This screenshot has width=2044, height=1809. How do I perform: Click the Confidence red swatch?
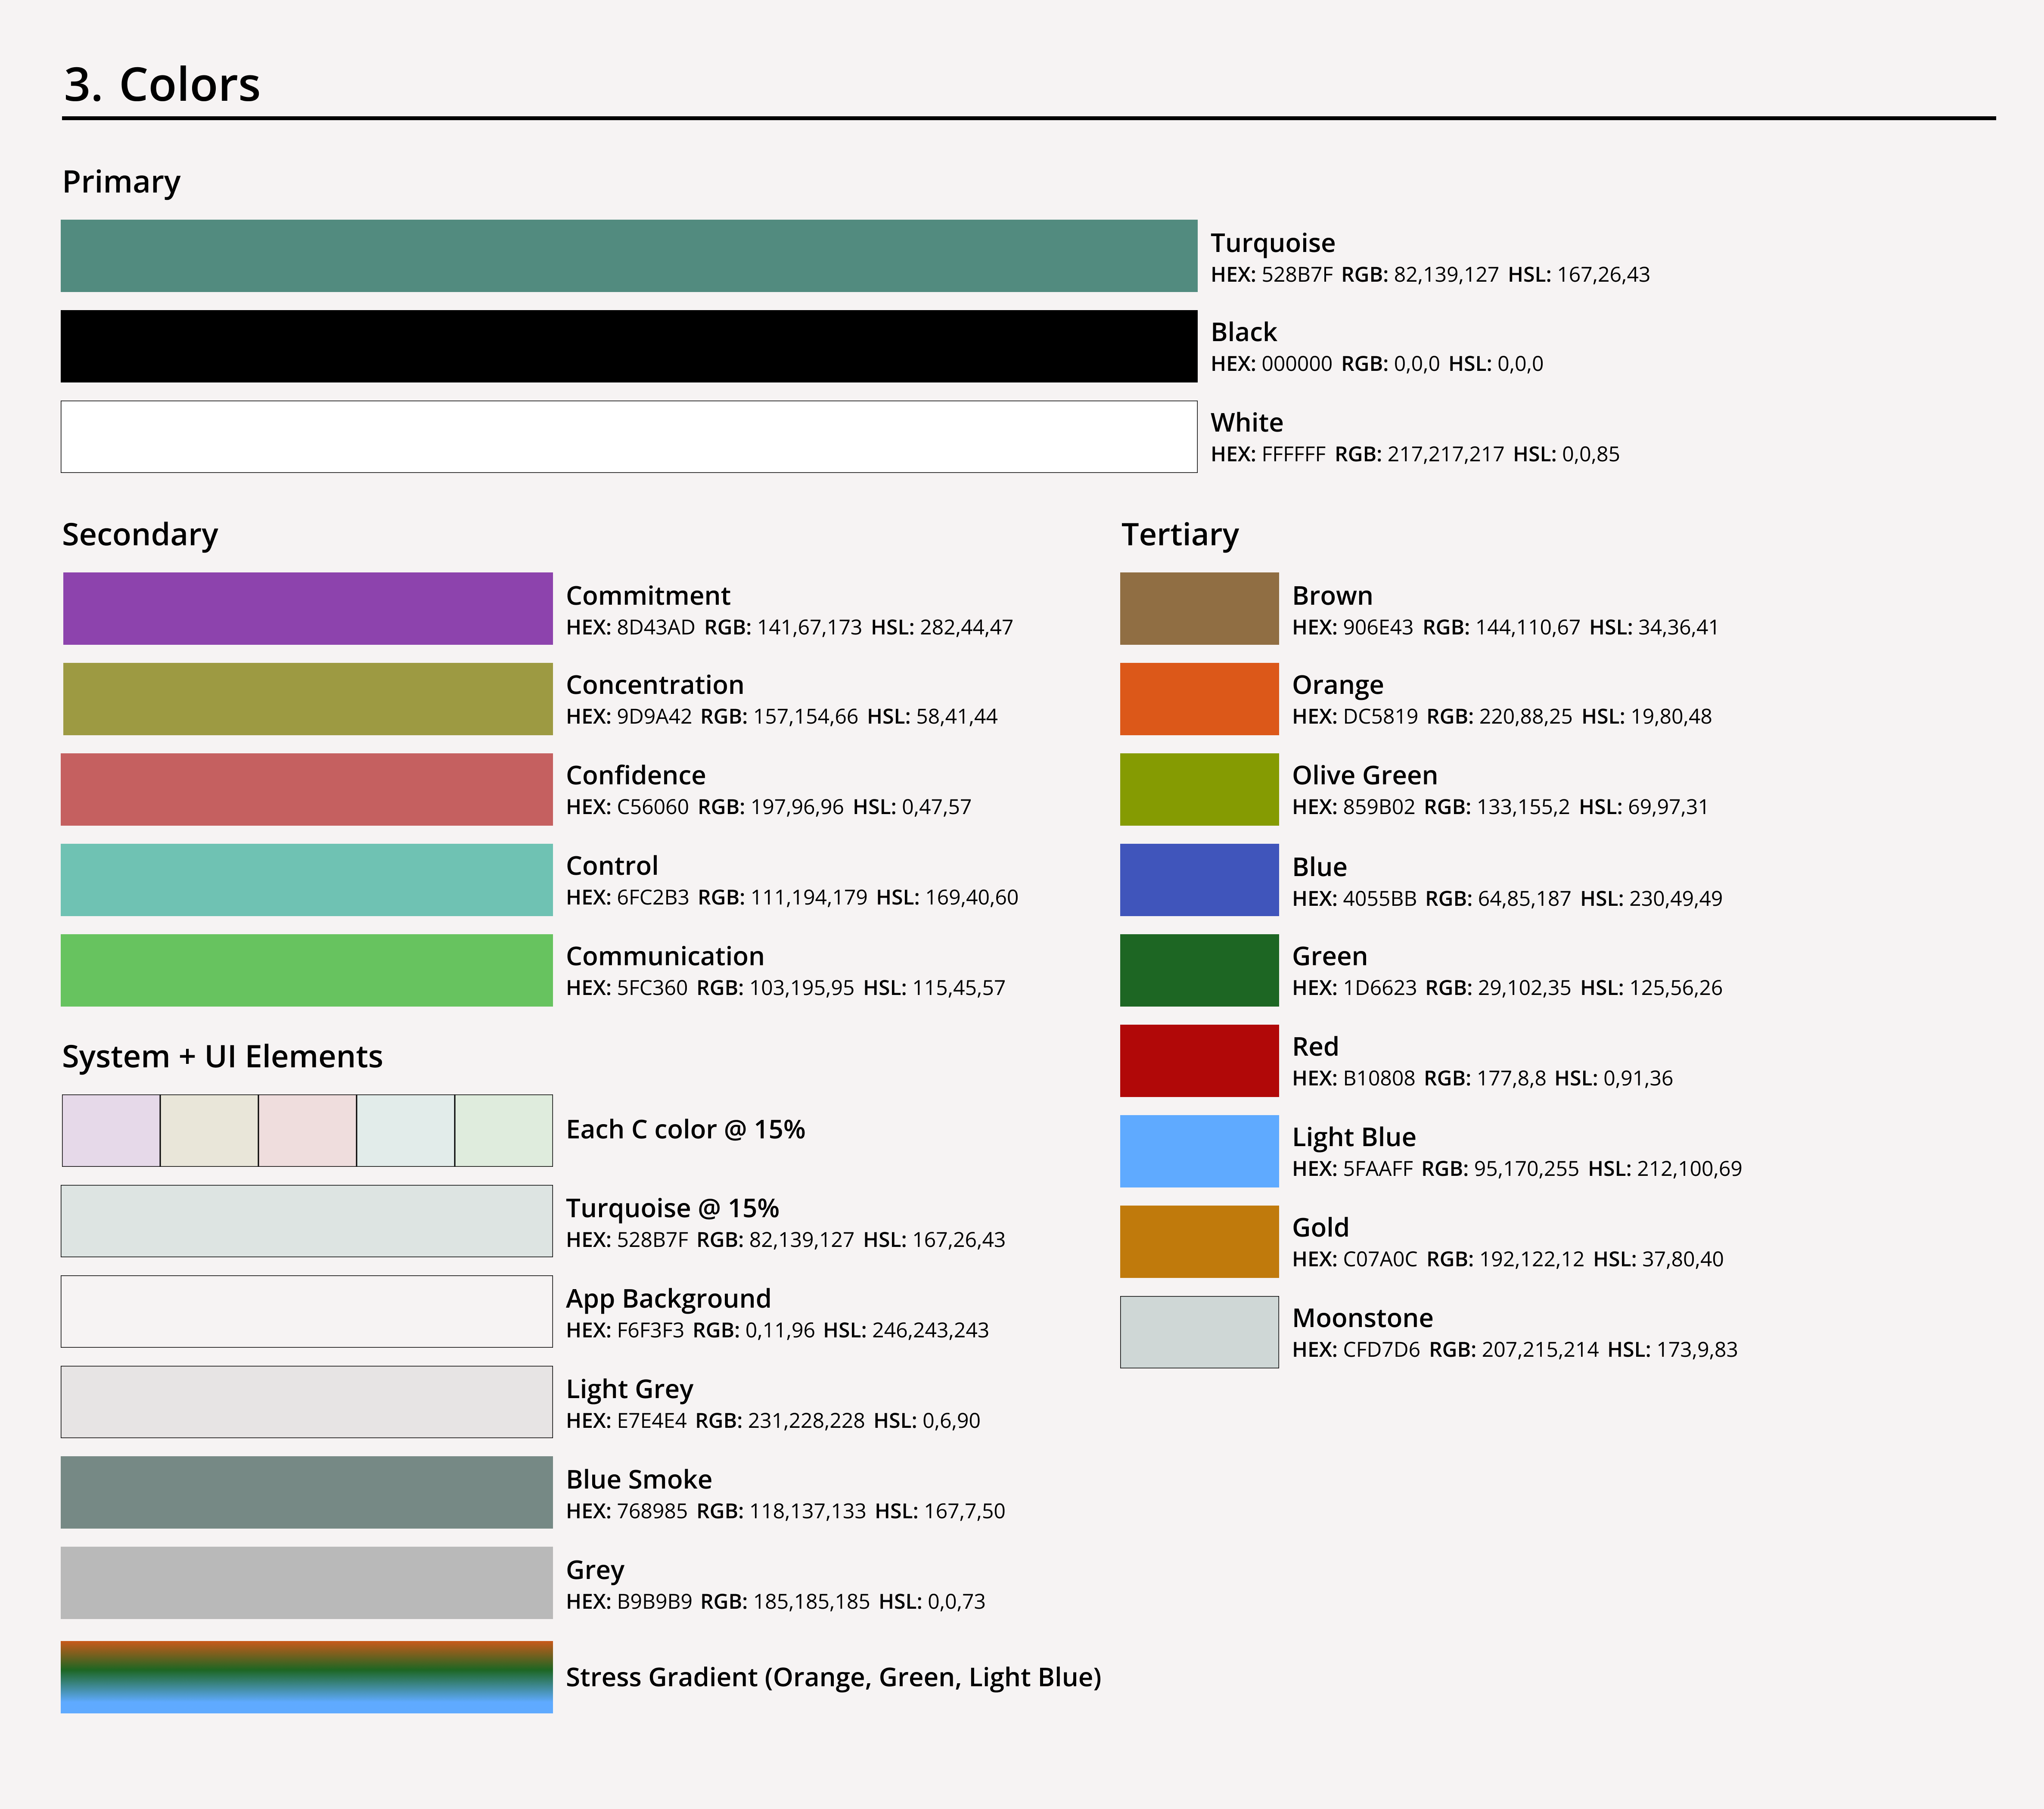pyautogui.click(x=307, y=789)
